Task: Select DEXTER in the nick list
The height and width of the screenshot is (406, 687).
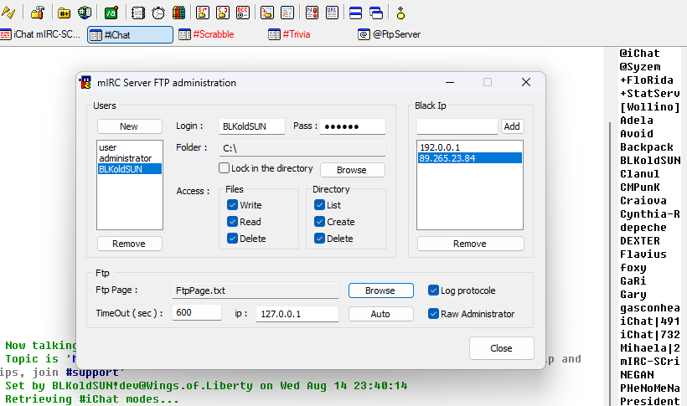Action: (640, 241)
